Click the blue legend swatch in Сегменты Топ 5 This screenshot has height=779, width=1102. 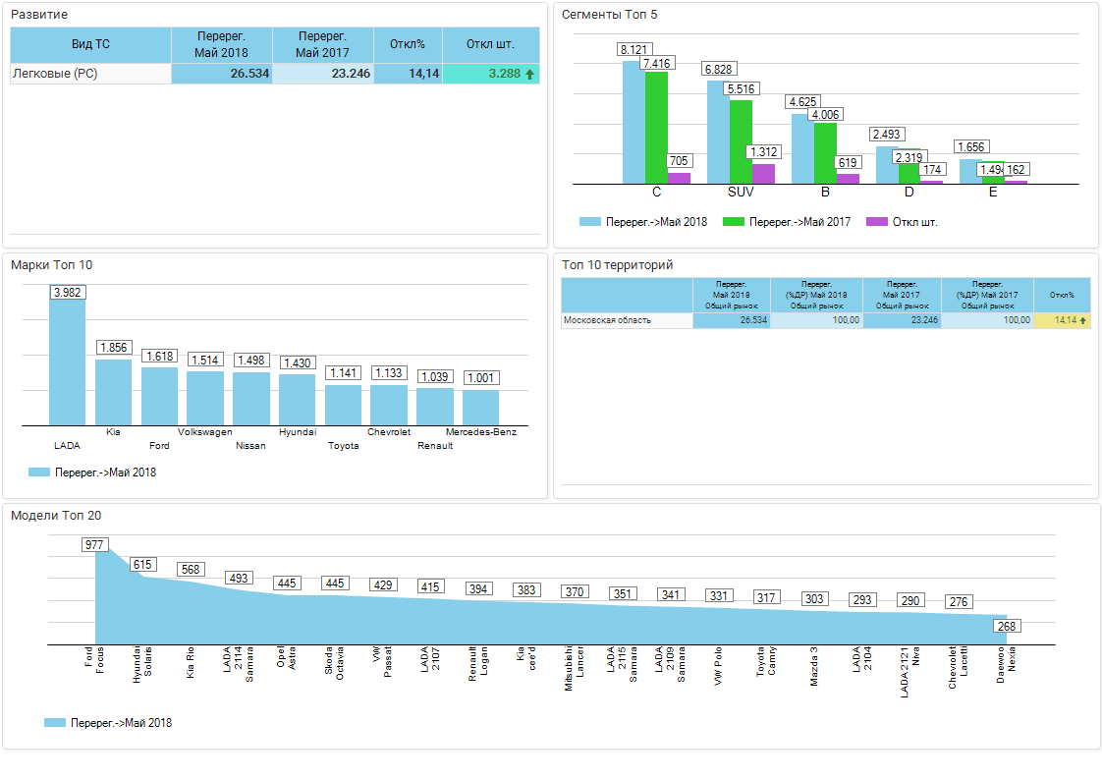pyautogui.click(x=589, y=222)
